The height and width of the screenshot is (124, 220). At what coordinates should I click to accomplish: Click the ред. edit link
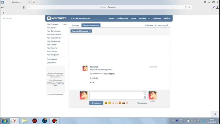[65, 24]
